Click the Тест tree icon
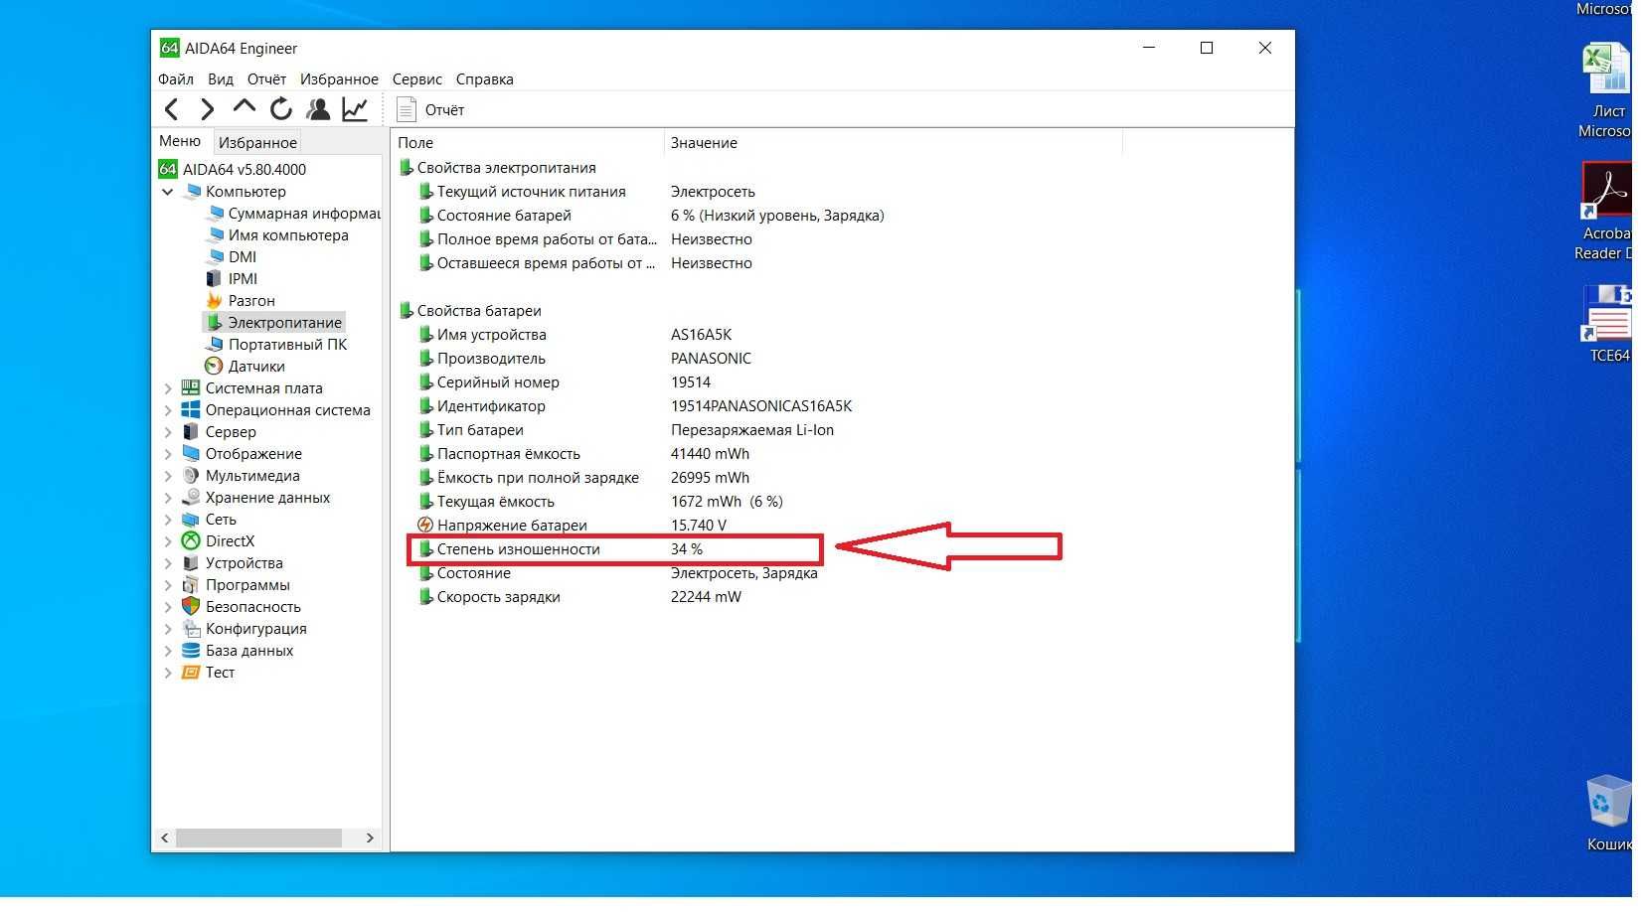This screenshot has width=1641, height=912. [x=191, y=673]
